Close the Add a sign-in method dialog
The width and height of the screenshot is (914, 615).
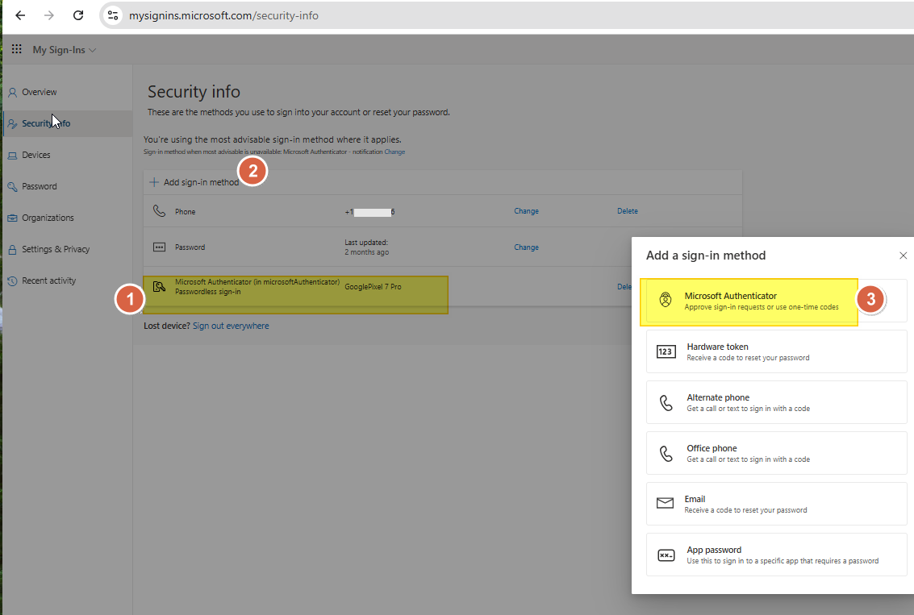click(x=903, y=256)
